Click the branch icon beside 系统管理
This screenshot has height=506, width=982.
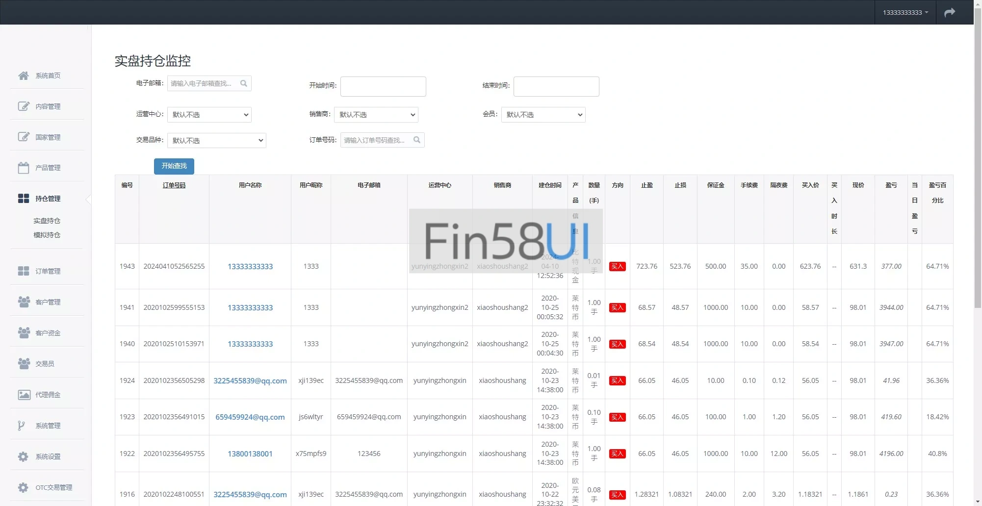(x=21, y=426)
